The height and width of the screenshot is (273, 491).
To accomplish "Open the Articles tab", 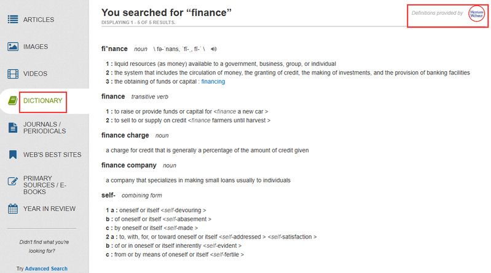I will (x=39, y=20).
